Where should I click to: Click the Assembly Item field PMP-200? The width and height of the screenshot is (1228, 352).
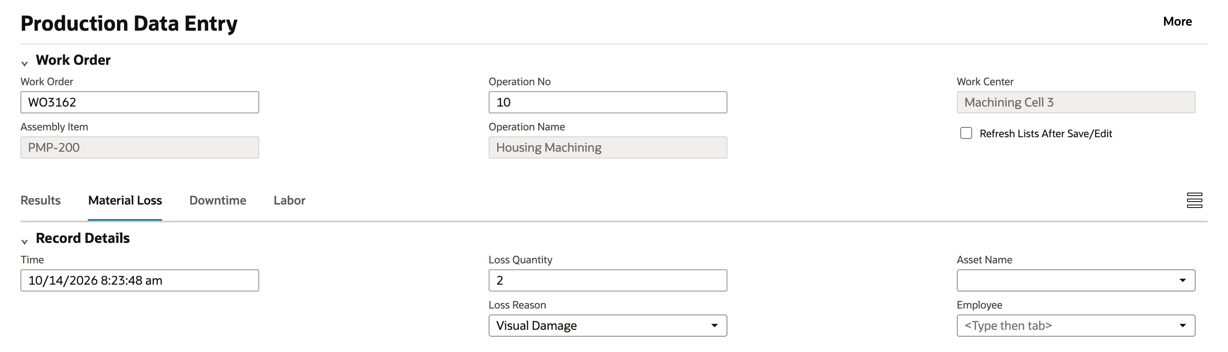[x=140, y=147]
